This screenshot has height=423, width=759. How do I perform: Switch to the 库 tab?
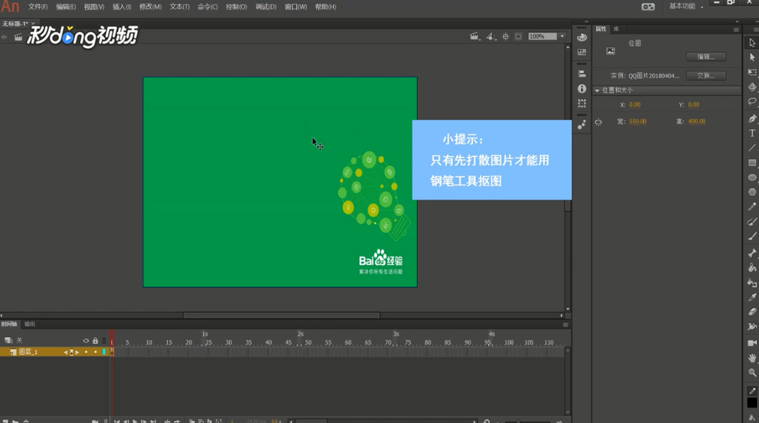tap(616, 29)
